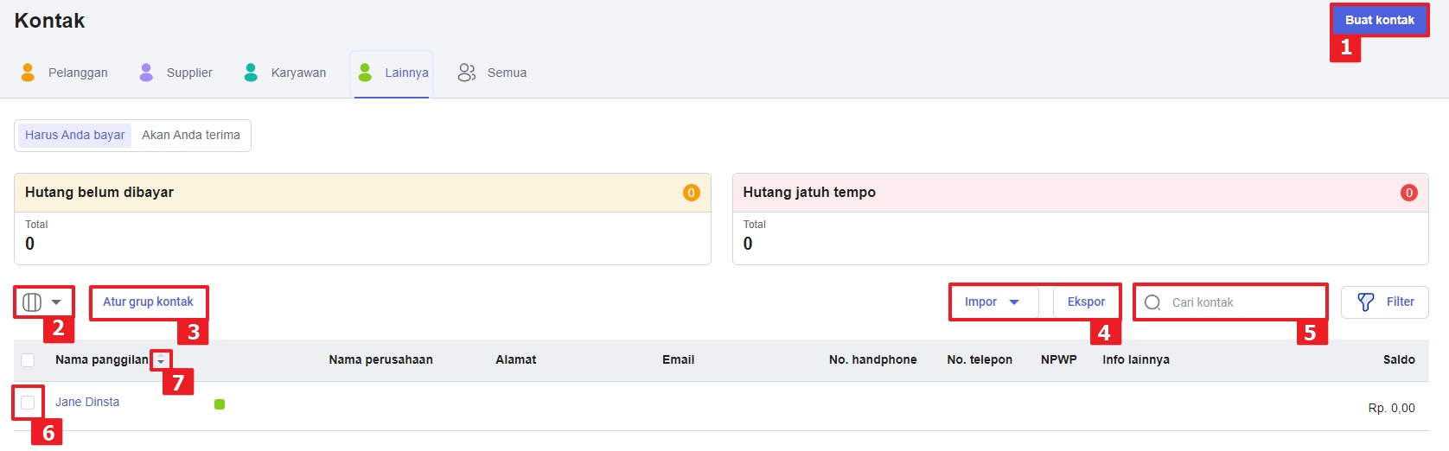1449x451 pixels.
Task: Click the orange Pelanggan person icon
Action: [x=28, y=73]
